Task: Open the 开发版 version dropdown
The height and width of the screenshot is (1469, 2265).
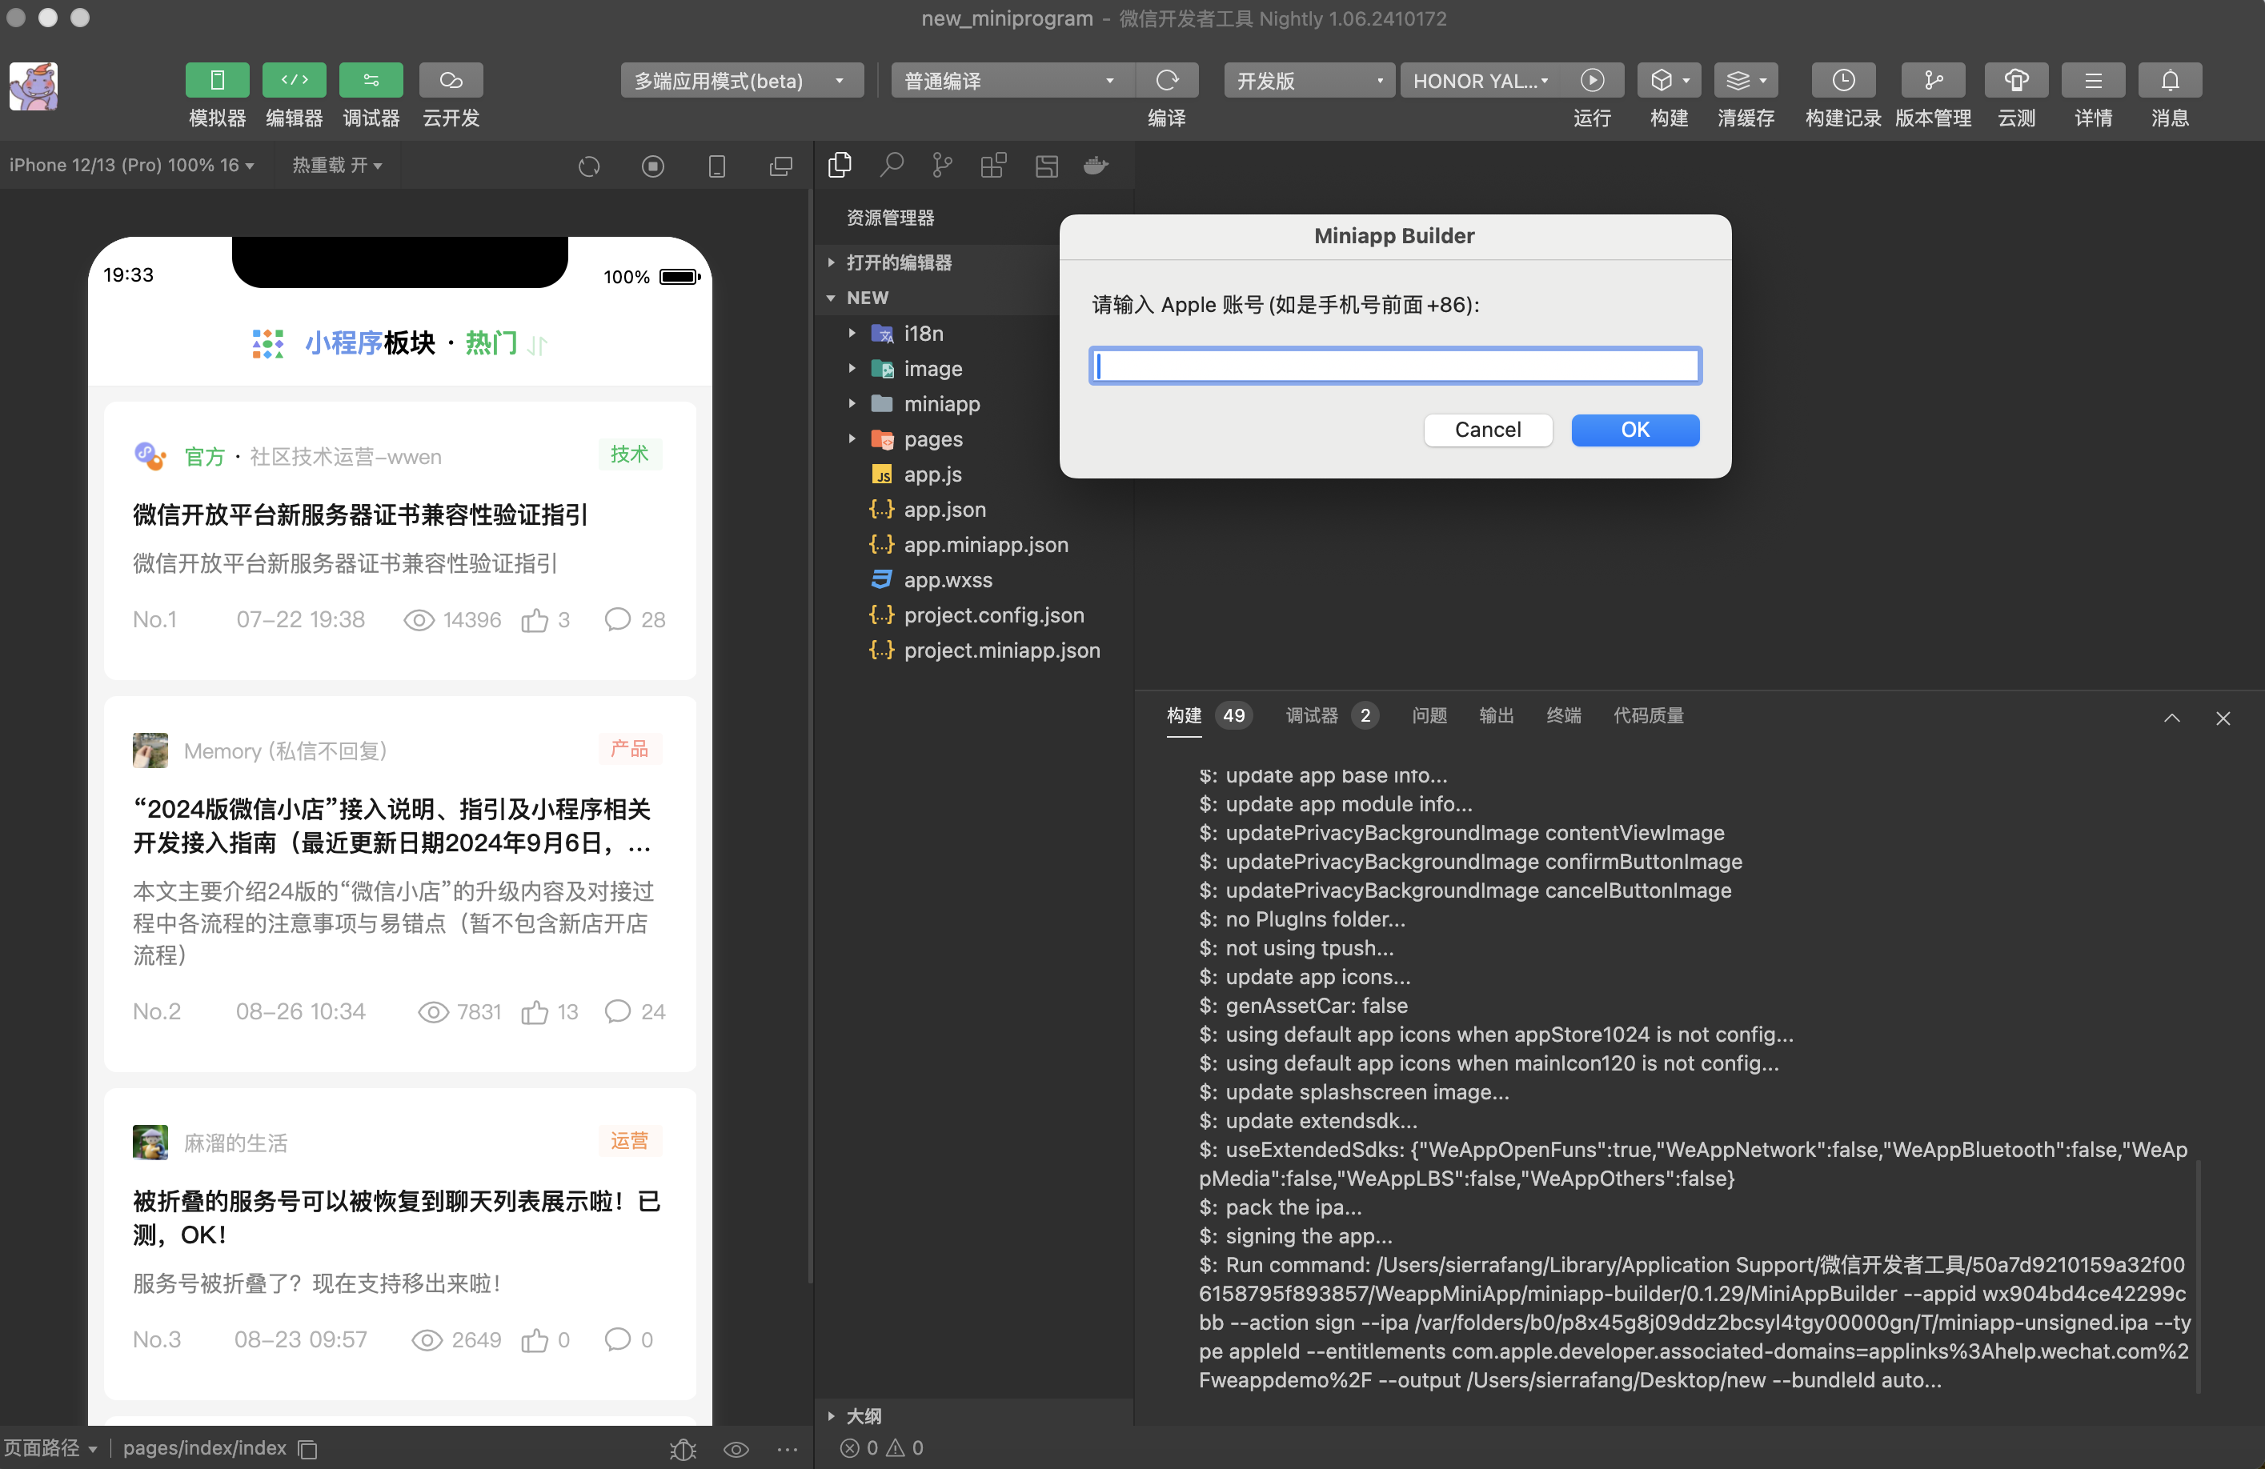Action: 1309,81
